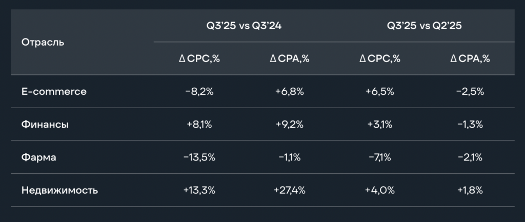
Task: Select the +13,3% cell
Action: 199,190
